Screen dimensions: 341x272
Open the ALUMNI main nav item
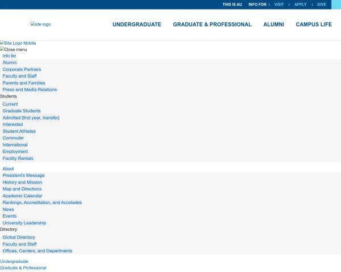tap(273, 24)
